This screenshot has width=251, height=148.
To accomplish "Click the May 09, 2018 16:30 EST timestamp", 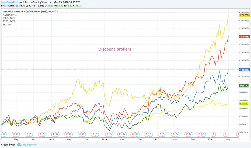I will [67, 2].
